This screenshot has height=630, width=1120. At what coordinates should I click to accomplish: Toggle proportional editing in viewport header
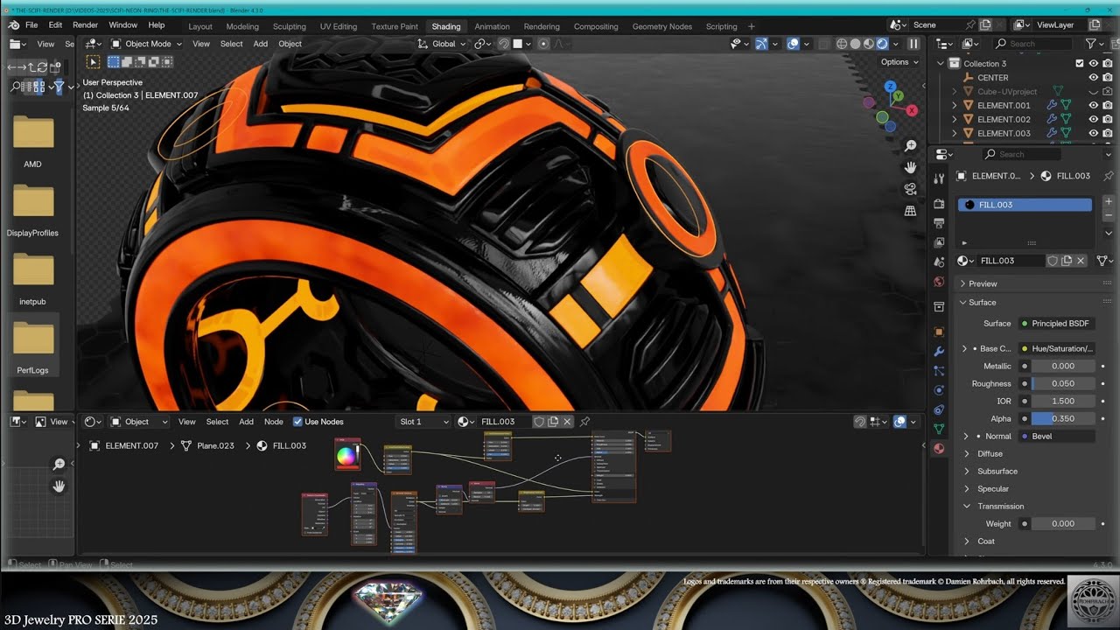(543, 44)
